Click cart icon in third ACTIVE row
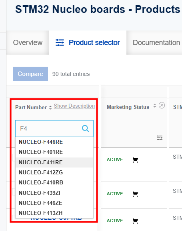182x231 pixels. (135, 221)
